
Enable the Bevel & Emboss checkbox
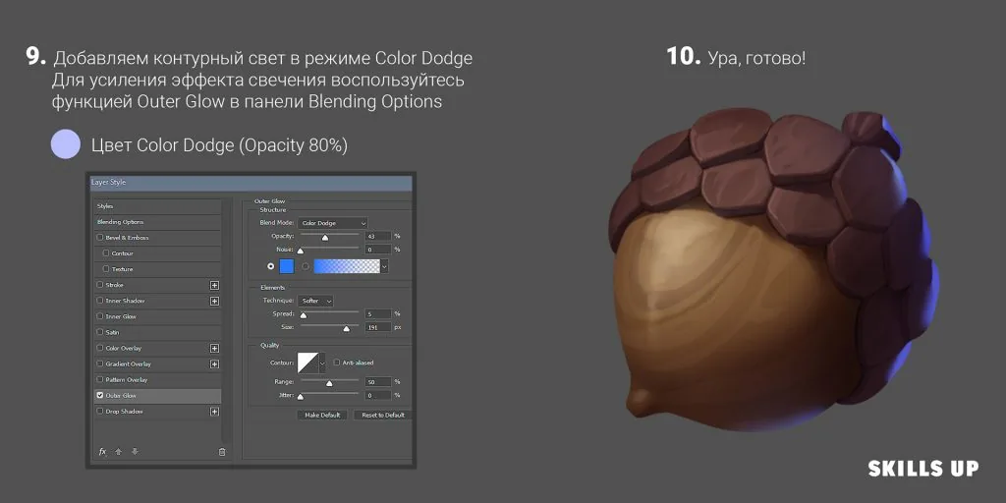[99, 238]
